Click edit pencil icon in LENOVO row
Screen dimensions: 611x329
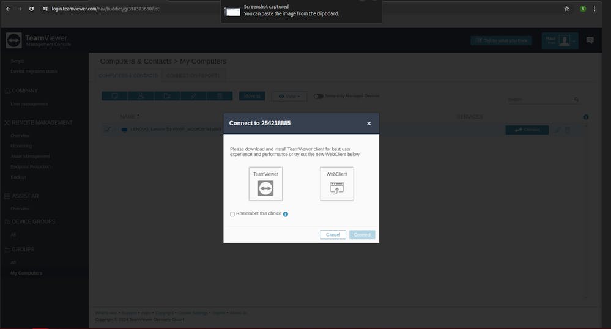557,130
